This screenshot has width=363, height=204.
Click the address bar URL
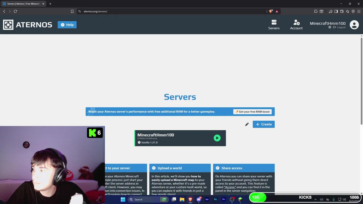coord(95,11)
